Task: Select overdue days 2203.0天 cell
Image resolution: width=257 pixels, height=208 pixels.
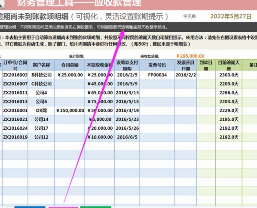Action: (229, 101)
